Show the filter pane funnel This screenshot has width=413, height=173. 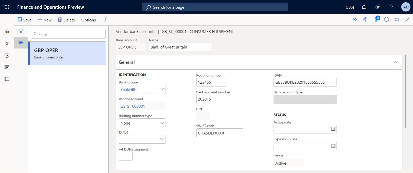tap(21, 31)
